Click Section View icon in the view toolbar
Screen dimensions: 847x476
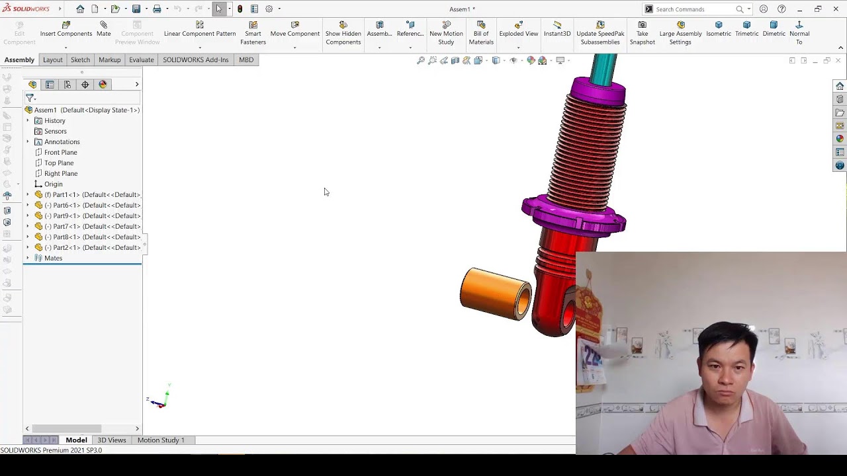[455, 60]
